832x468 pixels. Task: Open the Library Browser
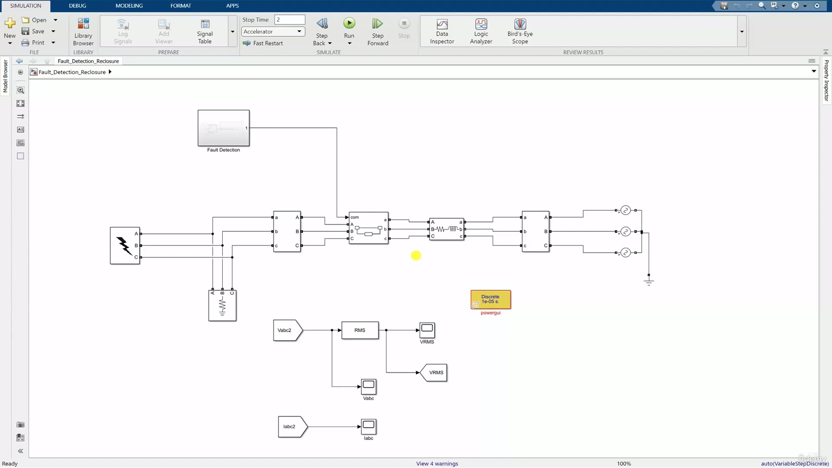[83, 31]
